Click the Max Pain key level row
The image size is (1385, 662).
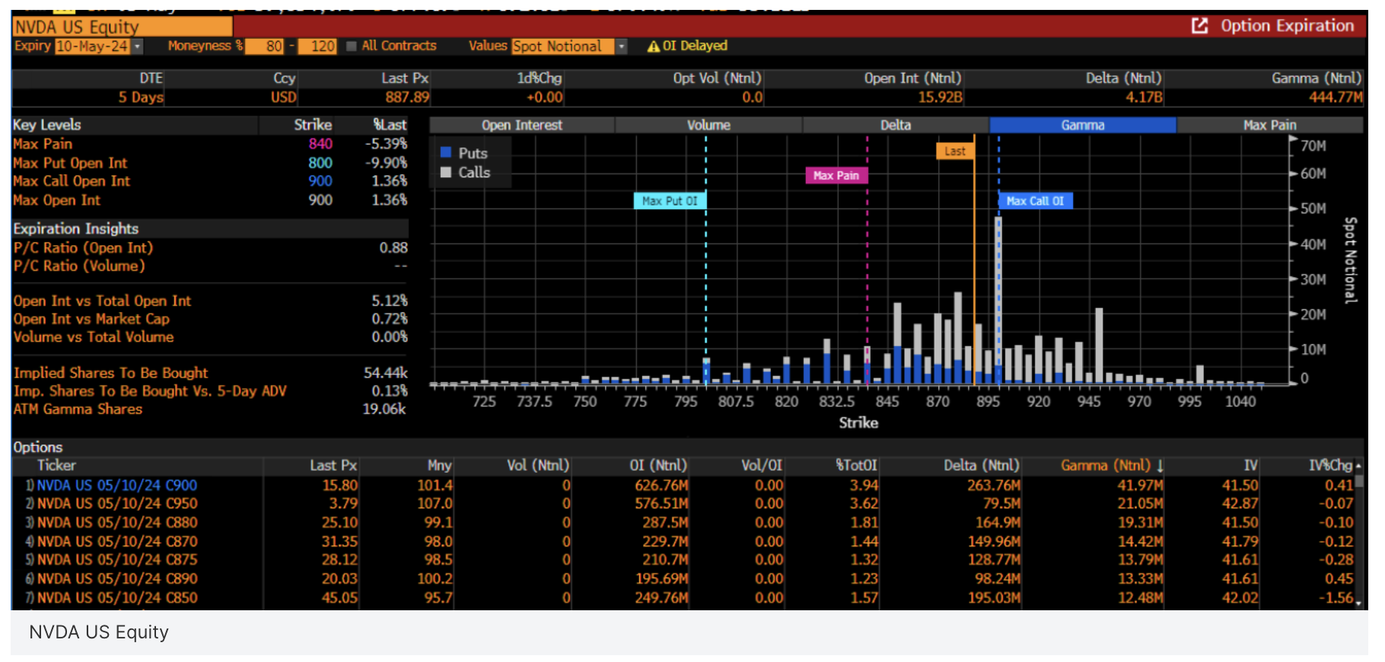(210, 144)
